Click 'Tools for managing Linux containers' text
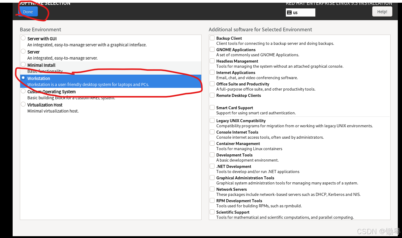Viewport: 402px width, 238px height. click(249, 149)
